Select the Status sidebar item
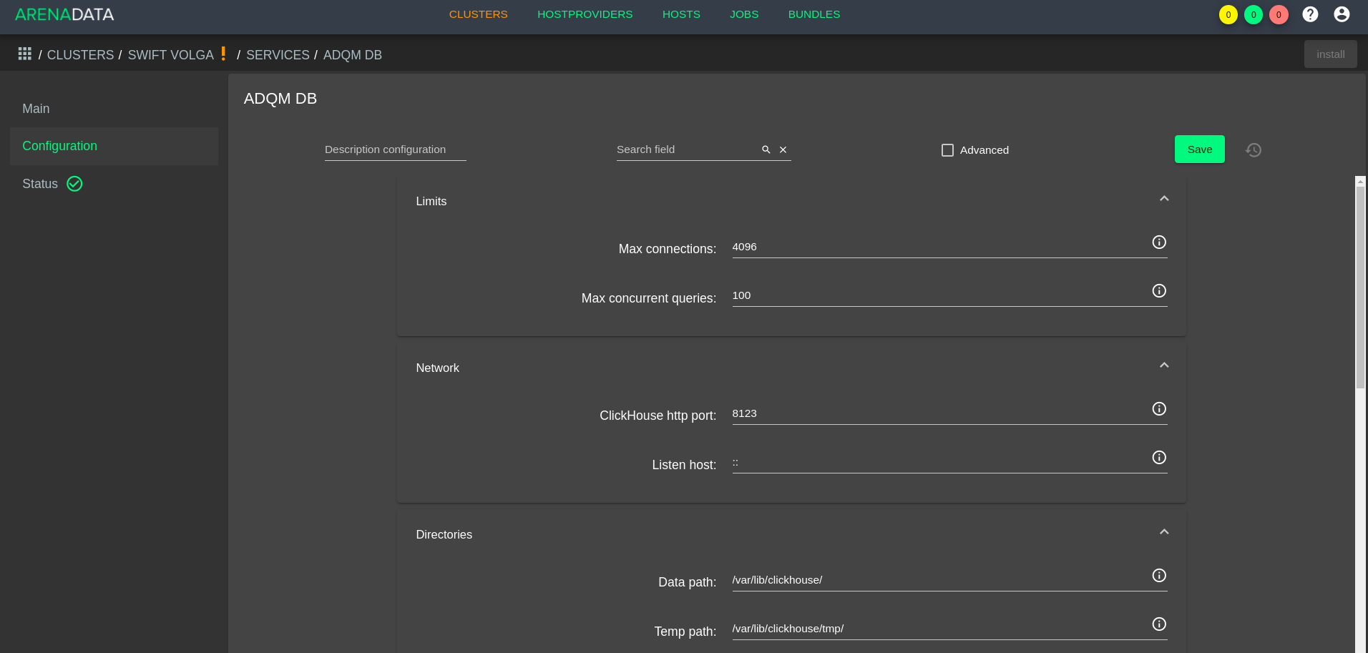This screenshot has width=1368, height=653. 114,184
